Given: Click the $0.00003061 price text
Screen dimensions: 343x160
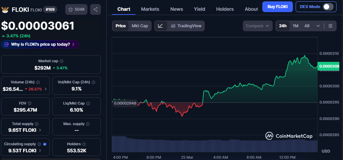Looking at the screenshot, I should coord(38,26).
